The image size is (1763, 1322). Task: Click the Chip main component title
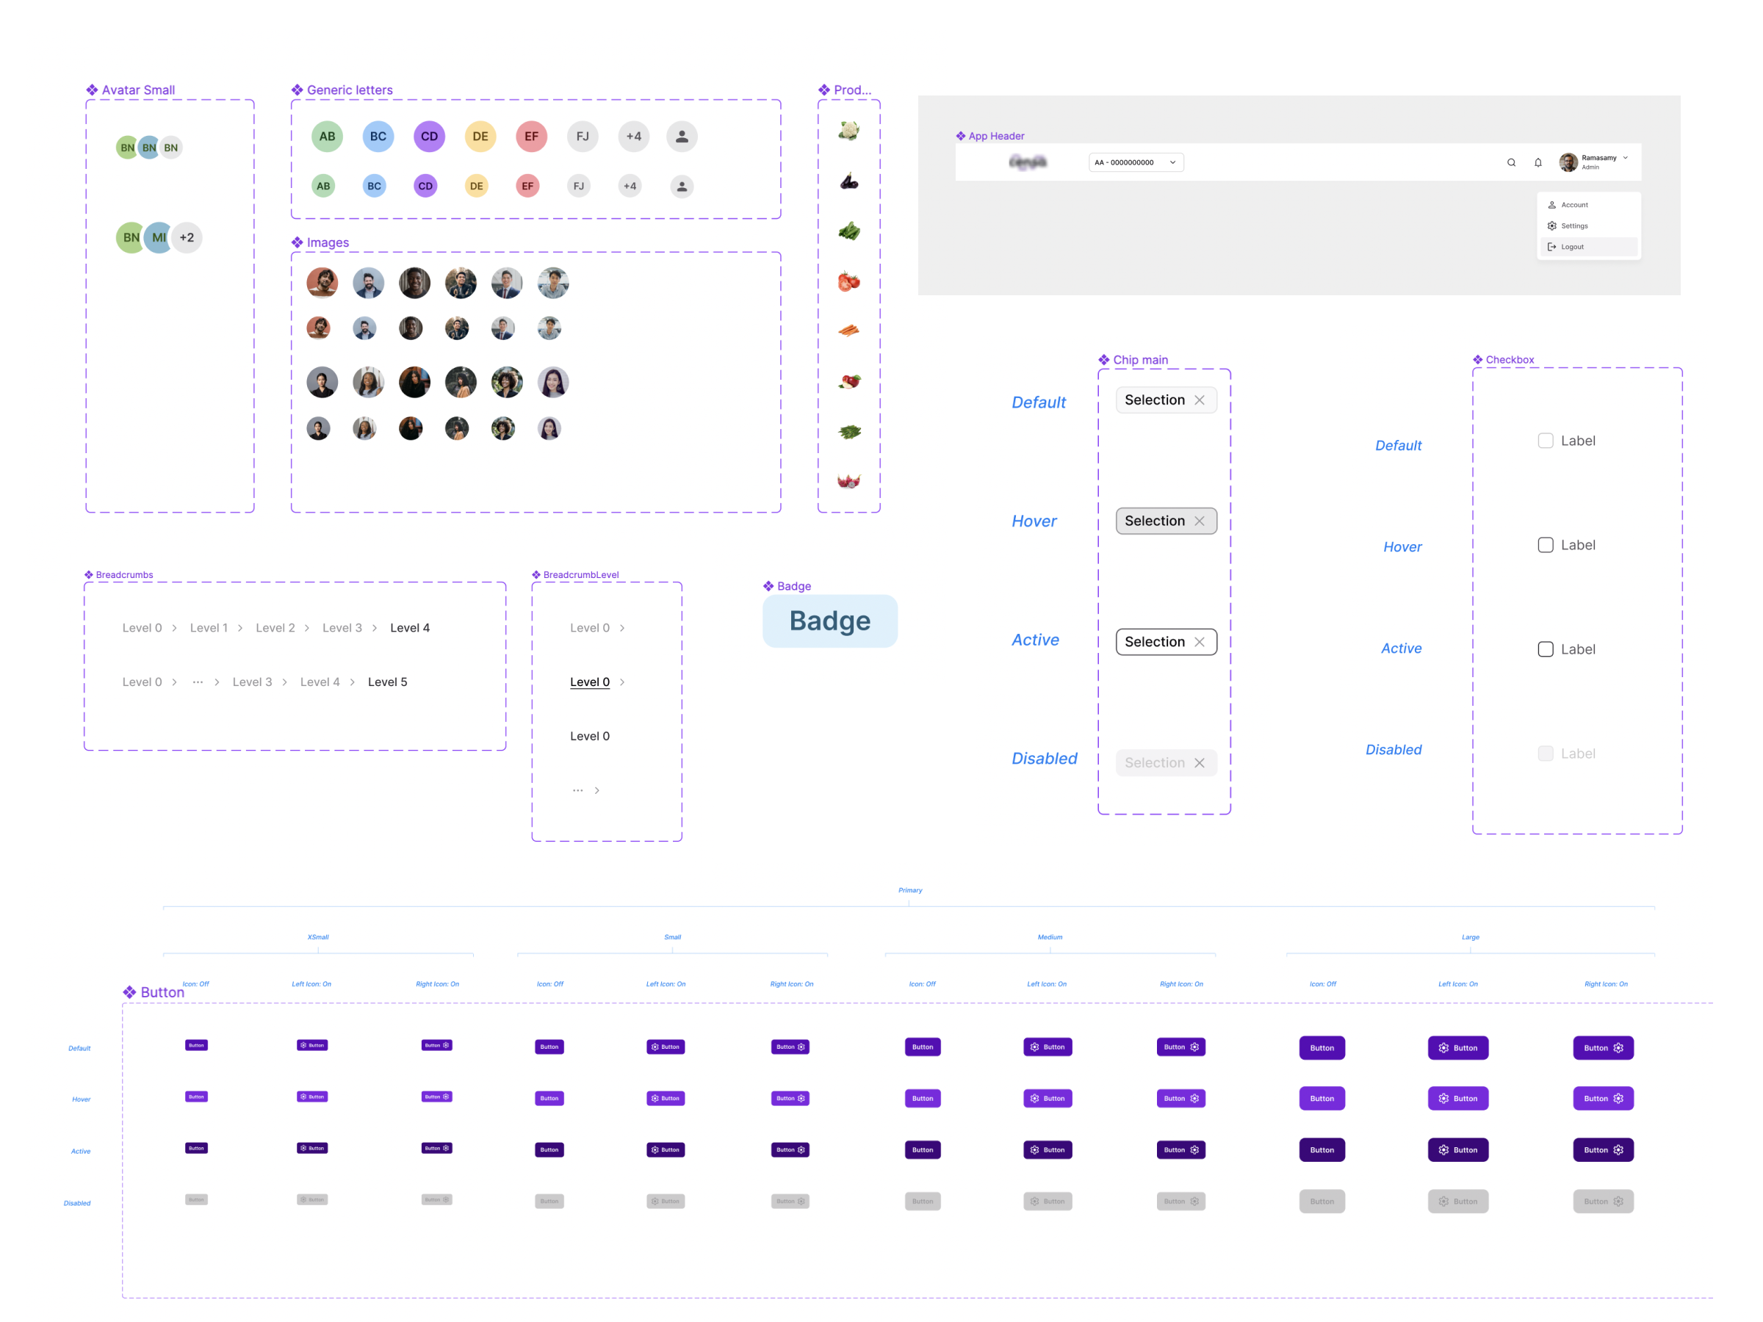(1140, 360)
